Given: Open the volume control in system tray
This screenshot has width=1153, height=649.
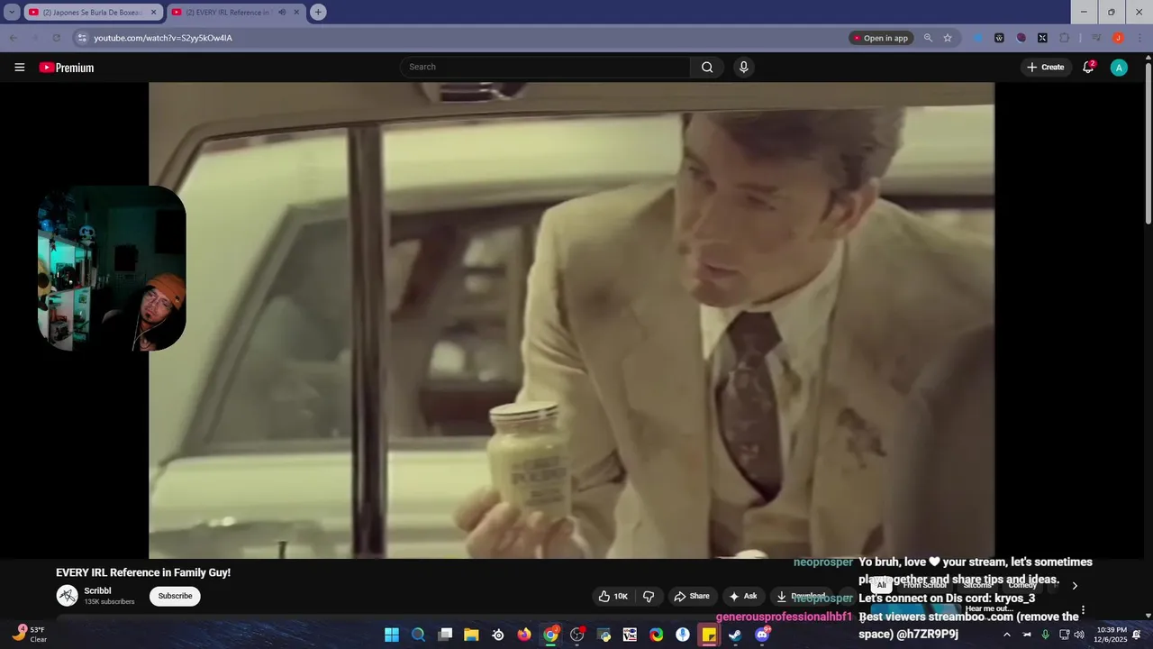Looking at the screenshot, I should pos(1079,635).
